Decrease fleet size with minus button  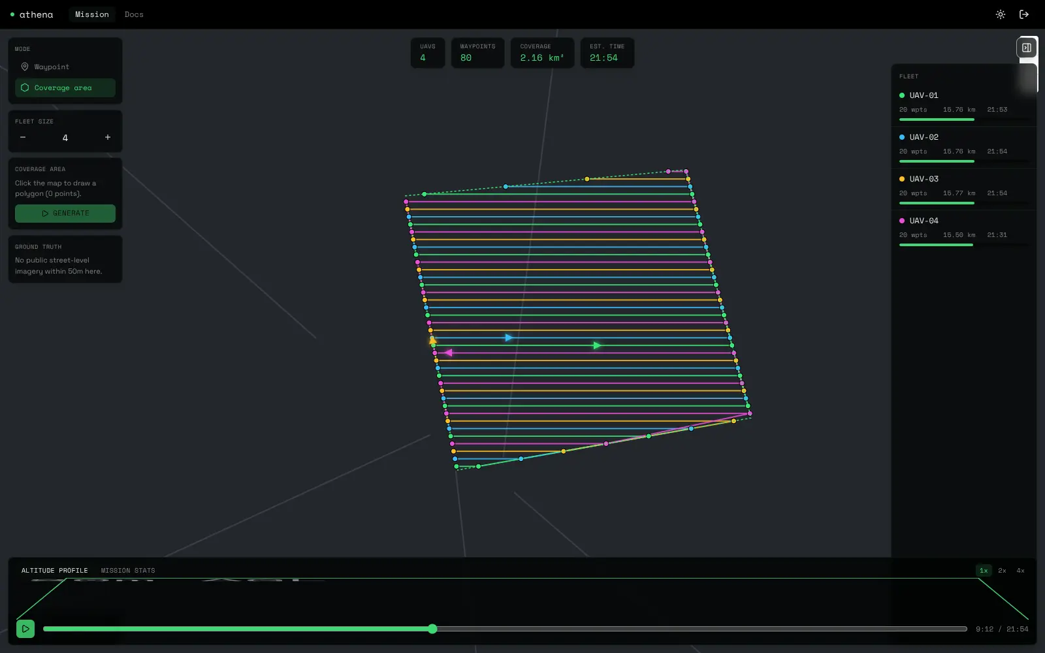pyautogui.click(x=23, y=137)
